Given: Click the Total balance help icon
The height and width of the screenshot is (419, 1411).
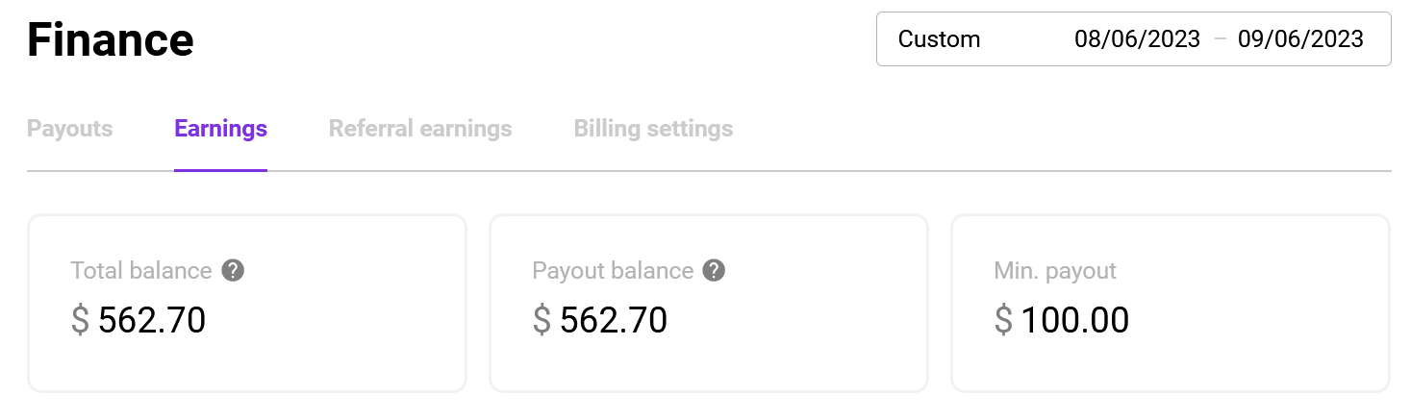Looking at the screenshot, I should click(233, 271).
